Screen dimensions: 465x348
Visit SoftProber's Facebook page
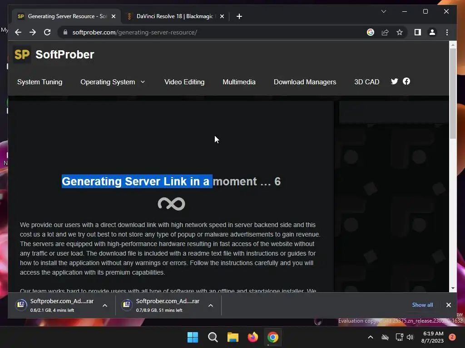pos(406,81)
